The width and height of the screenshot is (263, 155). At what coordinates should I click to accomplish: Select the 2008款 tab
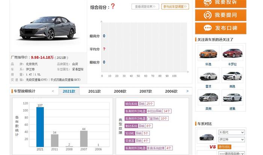(120, 91)
